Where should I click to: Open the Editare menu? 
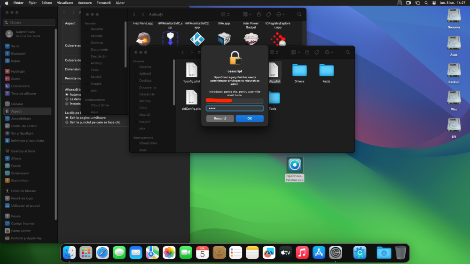click(x=47, y=3)
